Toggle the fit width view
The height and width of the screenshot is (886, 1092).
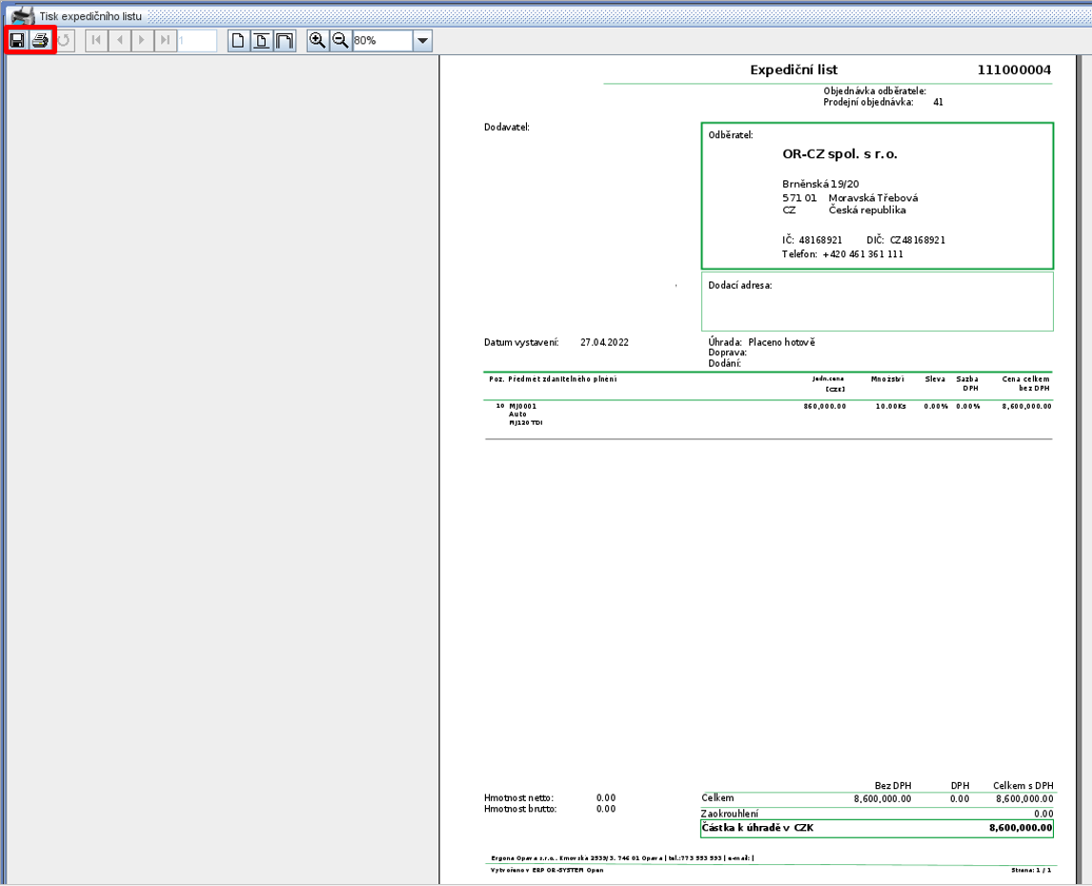coord(284,40)
